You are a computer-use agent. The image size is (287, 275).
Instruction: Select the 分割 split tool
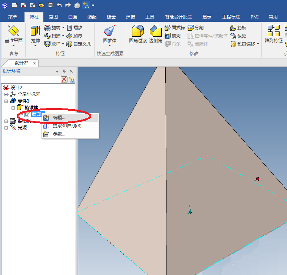coord(196,28)
